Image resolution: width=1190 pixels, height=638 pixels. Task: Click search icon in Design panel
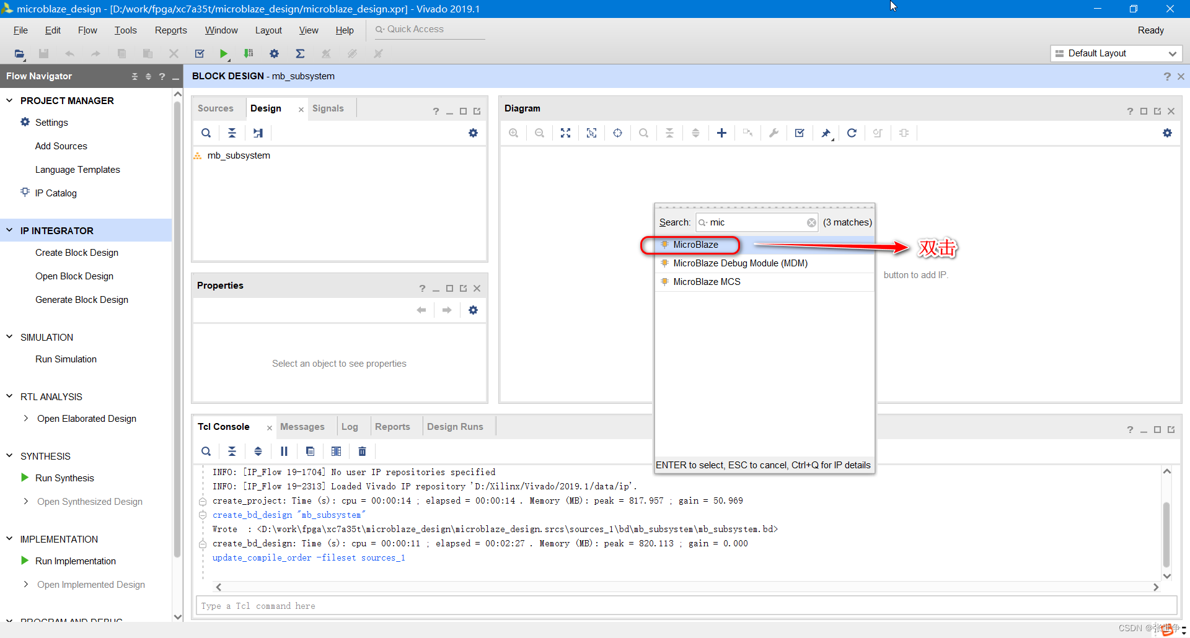pos(206,133)
